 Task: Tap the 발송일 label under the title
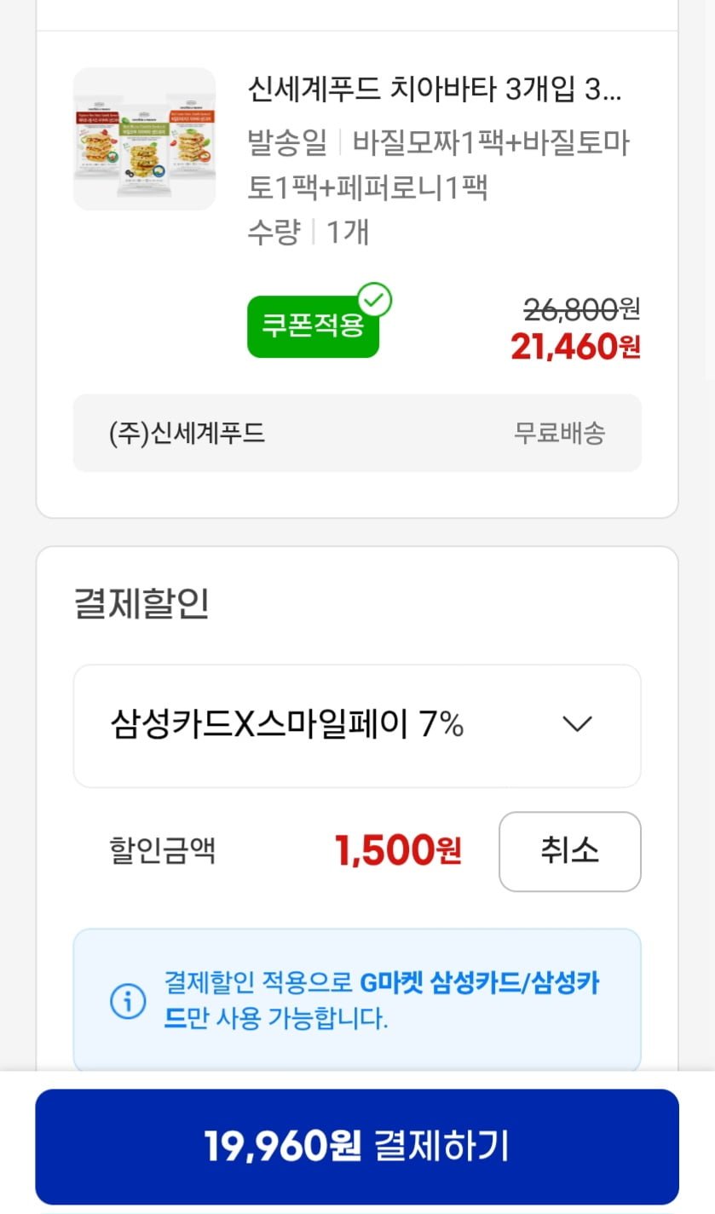(286, 143)
